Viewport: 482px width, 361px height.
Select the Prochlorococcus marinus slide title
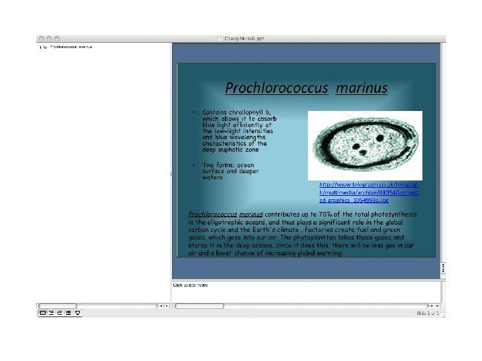coord(306,88)
